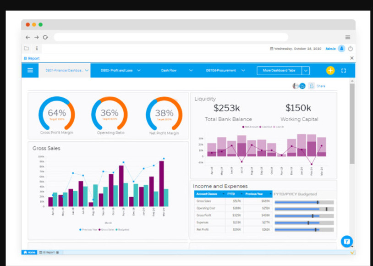The image size is (373, 266).
Task: Click the info icon beside the folder
Action: pos(37,48)
